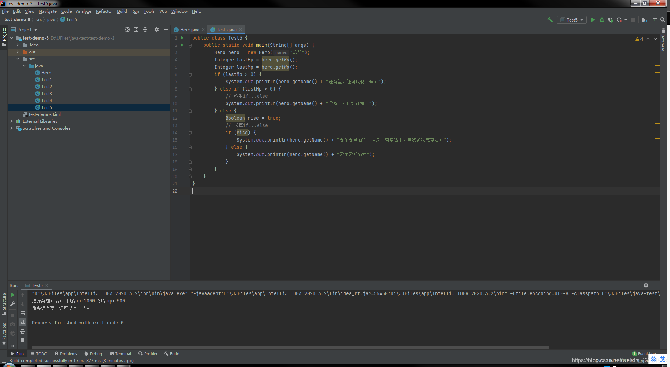Rerun Test5 from Run panel play icon

(x=13, y=295)
